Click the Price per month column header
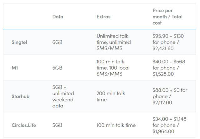 pyautogui.click(x=167, y=17)
